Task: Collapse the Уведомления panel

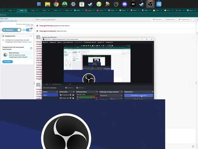Action: pyautogui.click(x=31, y=36)
